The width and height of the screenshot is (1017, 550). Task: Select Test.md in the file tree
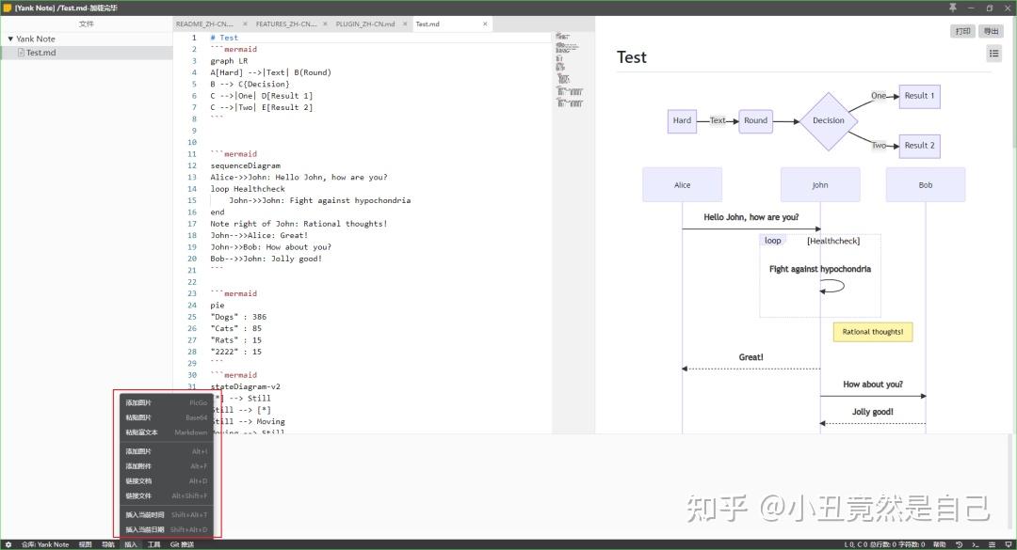tap(87, 53)
